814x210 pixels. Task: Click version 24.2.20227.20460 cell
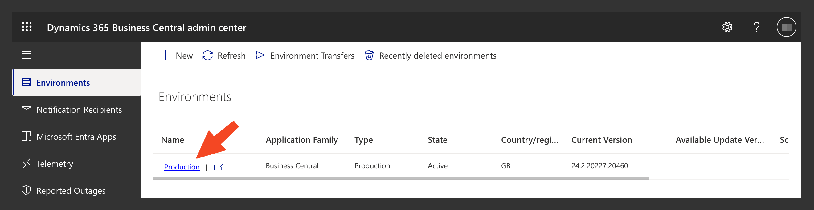coord(599,165)
